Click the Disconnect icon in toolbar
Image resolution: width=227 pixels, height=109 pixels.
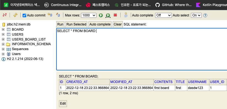click(5, 15)
